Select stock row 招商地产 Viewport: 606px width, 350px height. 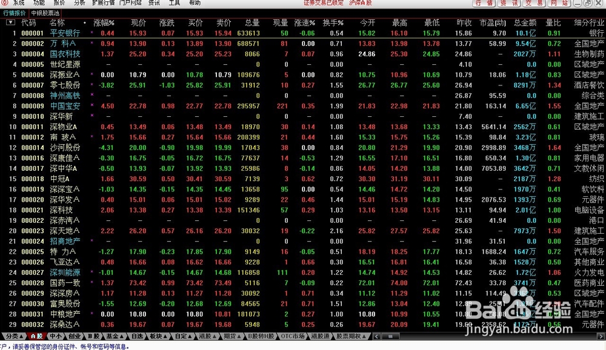click(303, 242)
